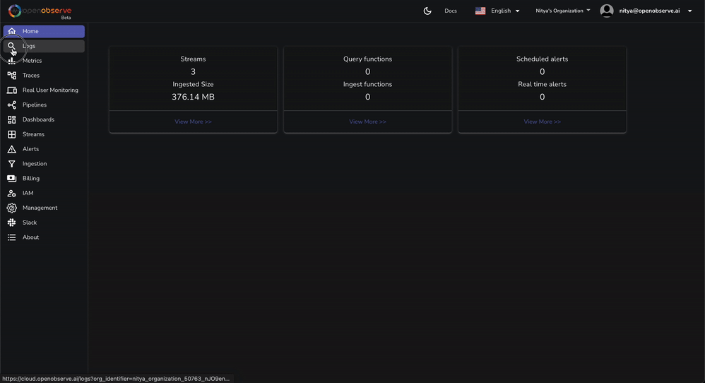Image resolution: width=705 pixels, height=383 pixels.
Task: Open the Streams sidebar label
Action: 33,134
